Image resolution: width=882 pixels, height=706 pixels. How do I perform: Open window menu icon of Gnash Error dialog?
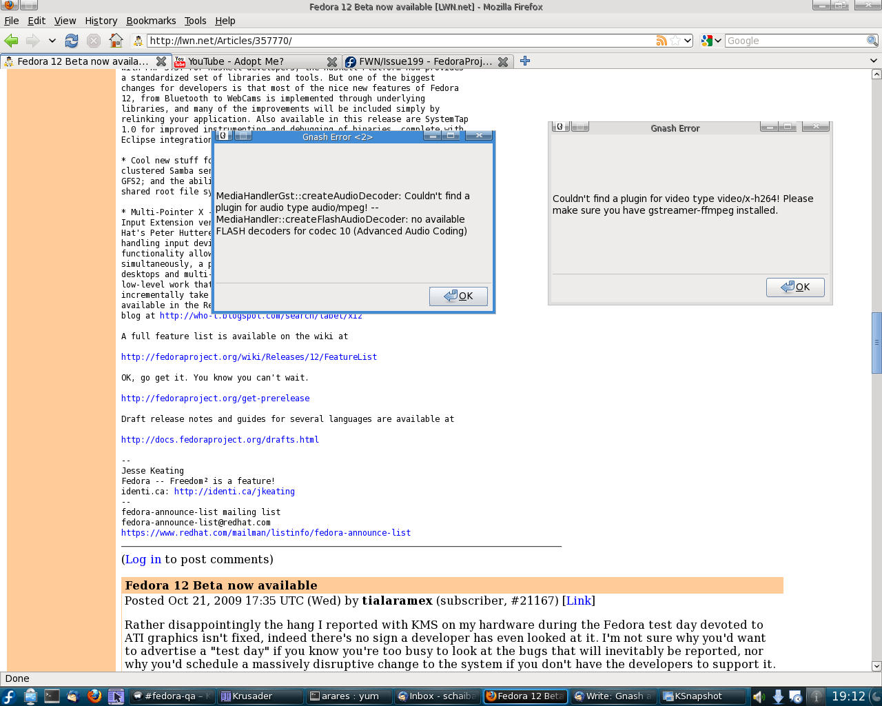click(x=560, y=127)
